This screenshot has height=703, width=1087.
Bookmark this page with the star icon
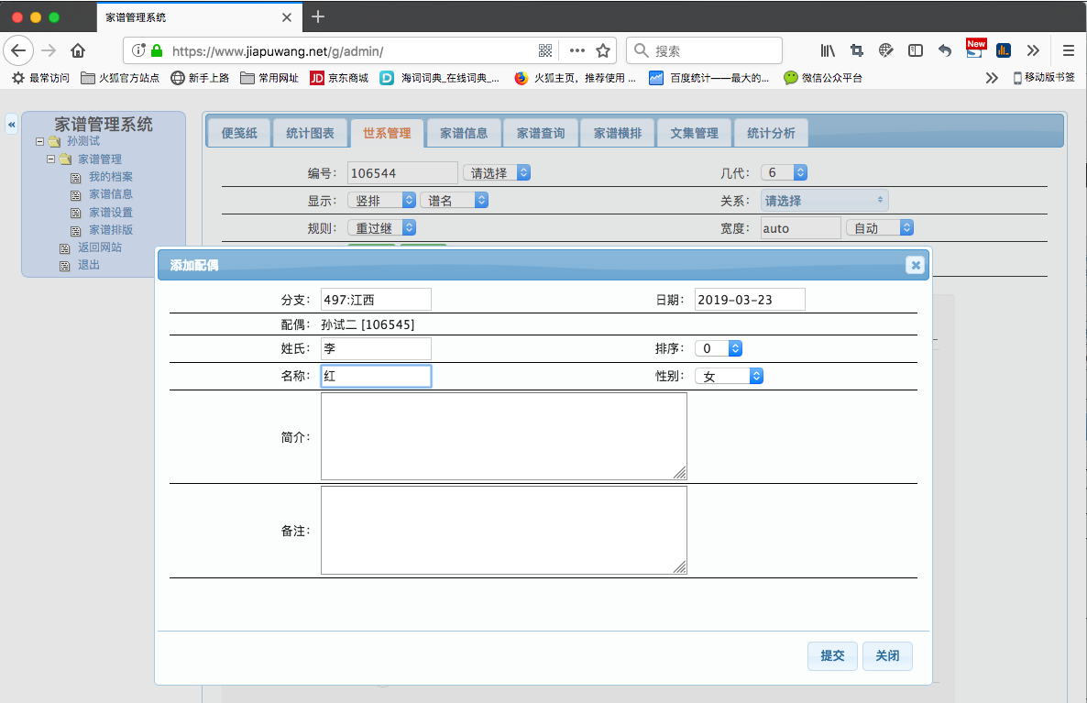point(603,50)
